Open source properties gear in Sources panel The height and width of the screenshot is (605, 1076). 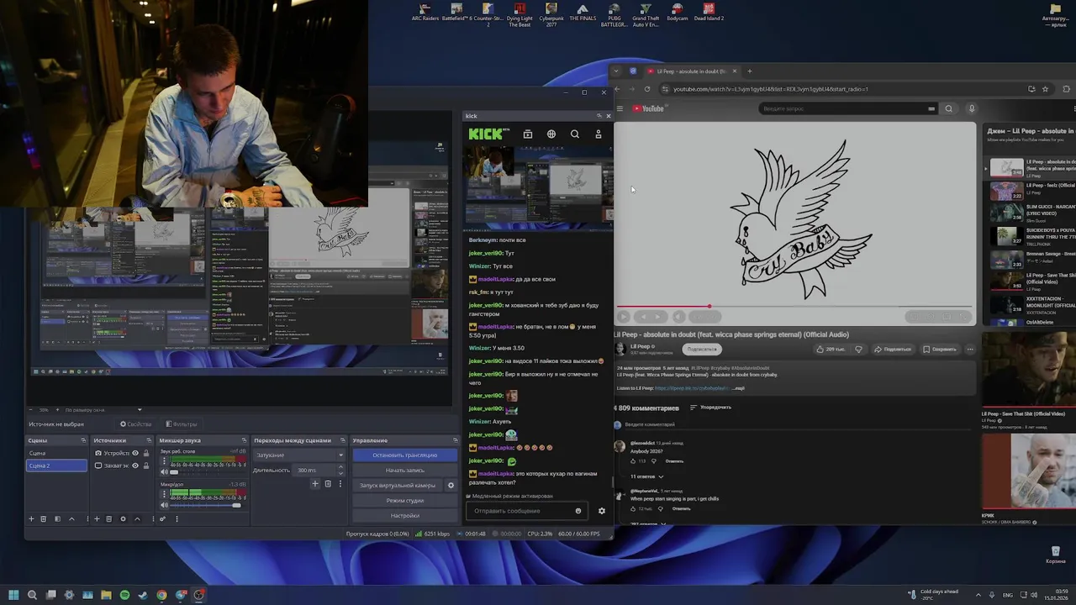click(x=124, y=518)
